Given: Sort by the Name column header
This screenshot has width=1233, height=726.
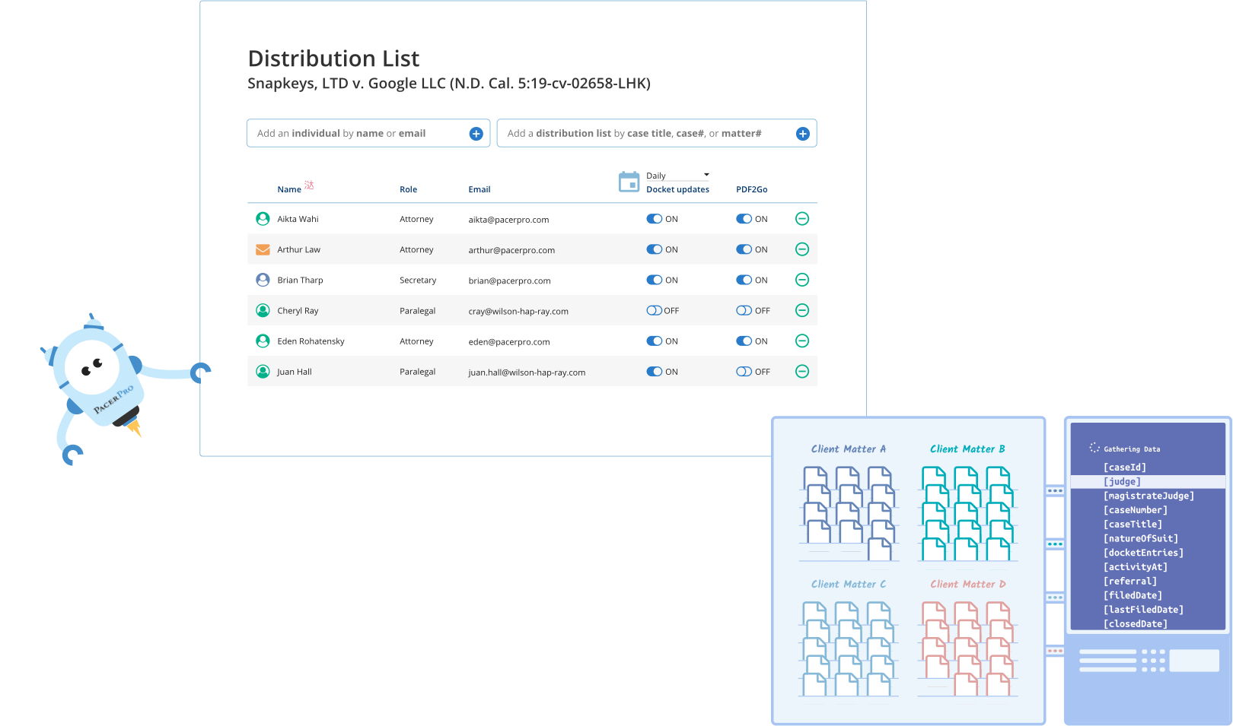Looking at the screenshot, I should click(289, 189).
